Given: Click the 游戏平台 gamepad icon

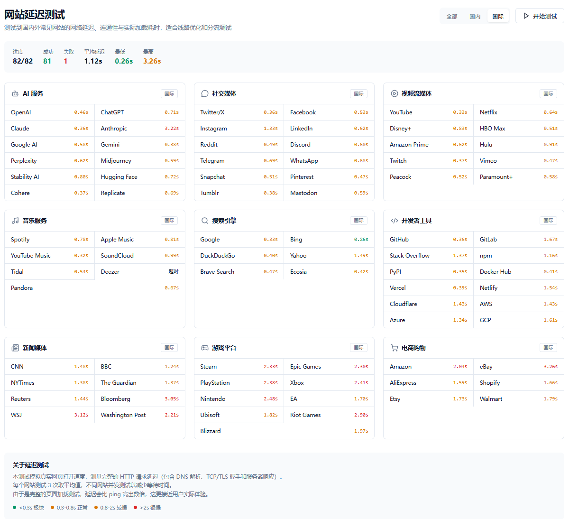Looking at the screenshot, I should [x=205, y=348].
